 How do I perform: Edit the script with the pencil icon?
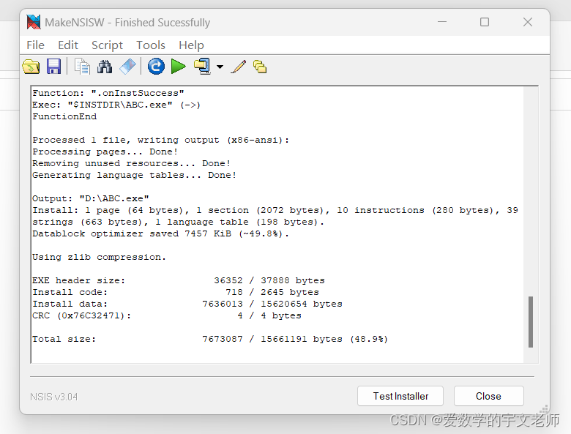[x=239, y=67]
